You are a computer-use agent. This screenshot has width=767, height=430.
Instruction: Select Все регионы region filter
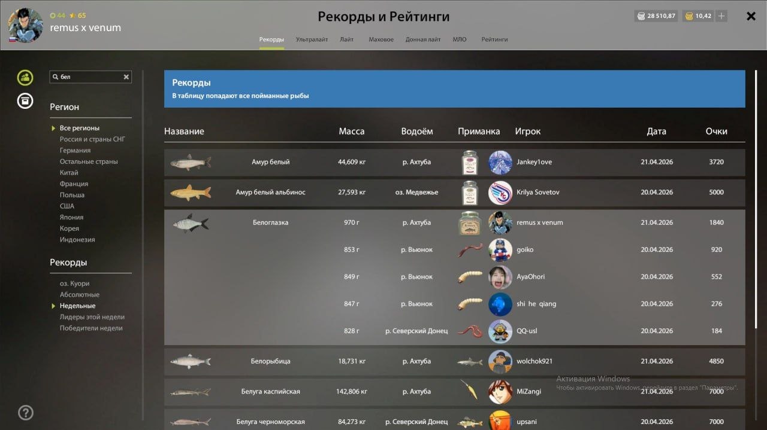[x=80, y=128]
